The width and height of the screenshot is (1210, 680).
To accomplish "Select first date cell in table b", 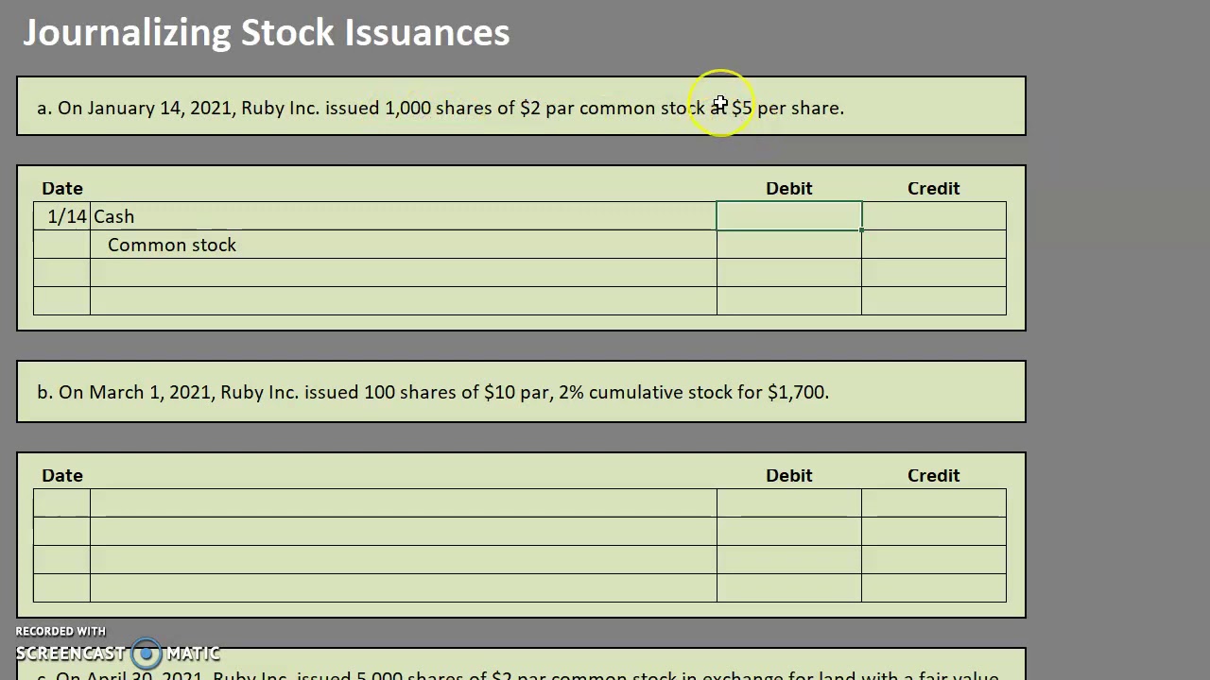I will [x=61, y=502].
